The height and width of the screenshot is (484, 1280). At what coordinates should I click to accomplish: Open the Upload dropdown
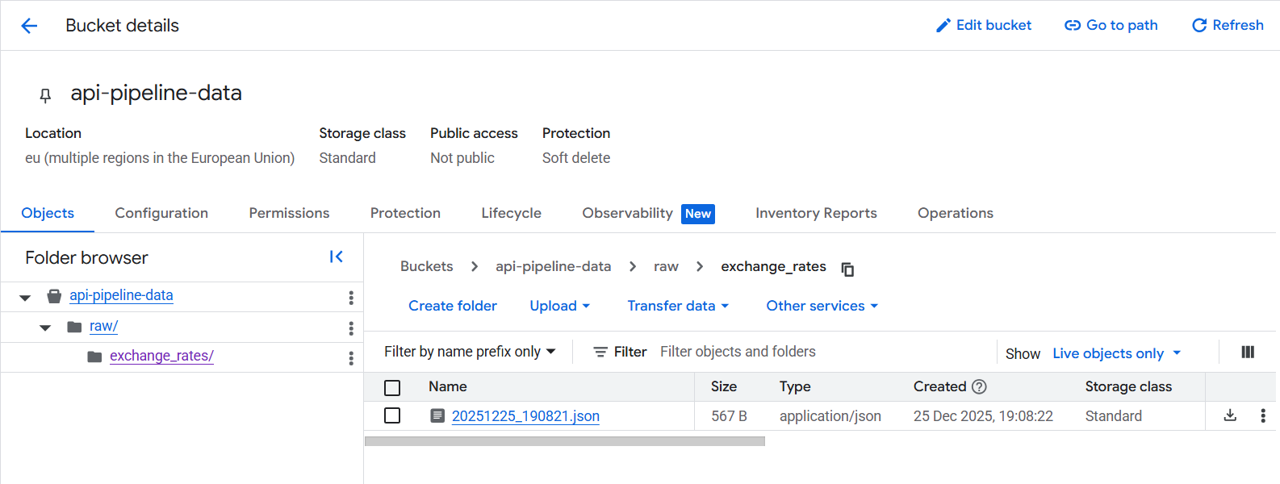[559, 306]
